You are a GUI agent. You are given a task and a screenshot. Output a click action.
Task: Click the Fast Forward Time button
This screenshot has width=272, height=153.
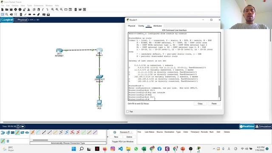coord(23,127)
